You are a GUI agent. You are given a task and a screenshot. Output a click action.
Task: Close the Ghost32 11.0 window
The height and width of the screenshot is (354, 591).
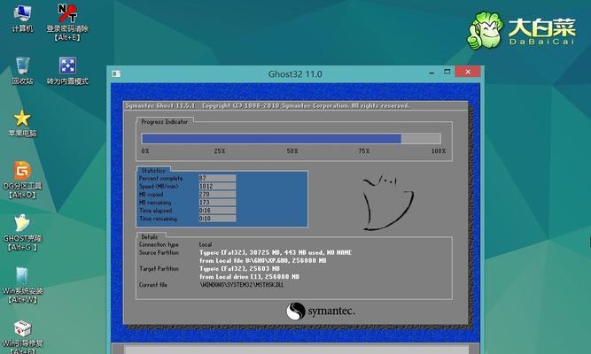(468, 72)
